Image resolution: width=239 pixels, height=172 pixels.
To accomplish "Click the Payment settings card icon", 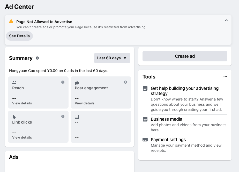I will [x=145, y=139].
